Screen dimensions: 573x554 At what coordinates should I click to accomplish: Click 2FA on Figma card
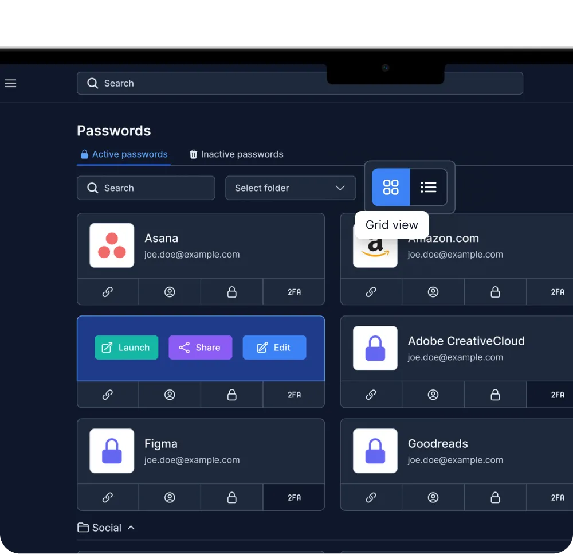(294, 497)
